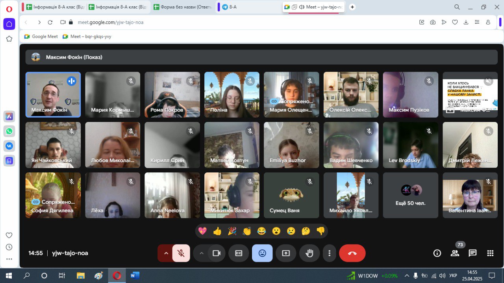Turn on closed captions
This screenshot has height=283, width=504.
pyautogui.click(x=239, y=253)
